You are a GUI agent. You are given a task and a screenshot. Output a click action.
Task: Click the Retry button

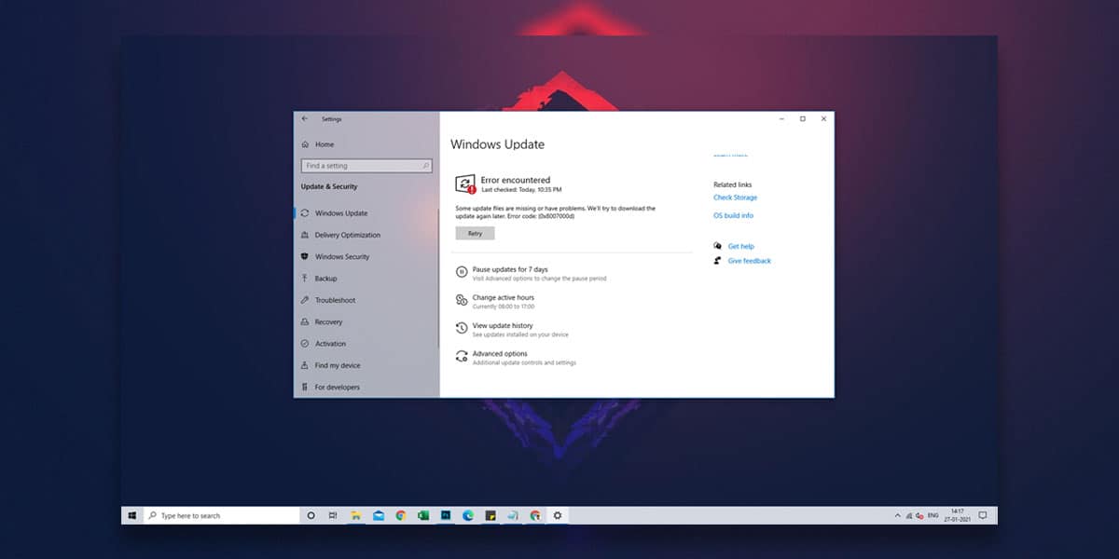tap(475, 234)
